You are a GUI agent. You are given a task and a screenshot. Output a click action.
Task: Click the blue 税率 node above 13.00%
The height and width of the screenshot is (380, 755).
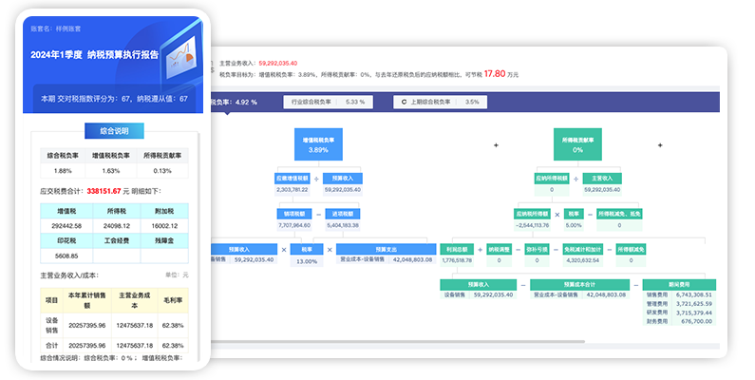pyautogui.click(x=307, y=250)
